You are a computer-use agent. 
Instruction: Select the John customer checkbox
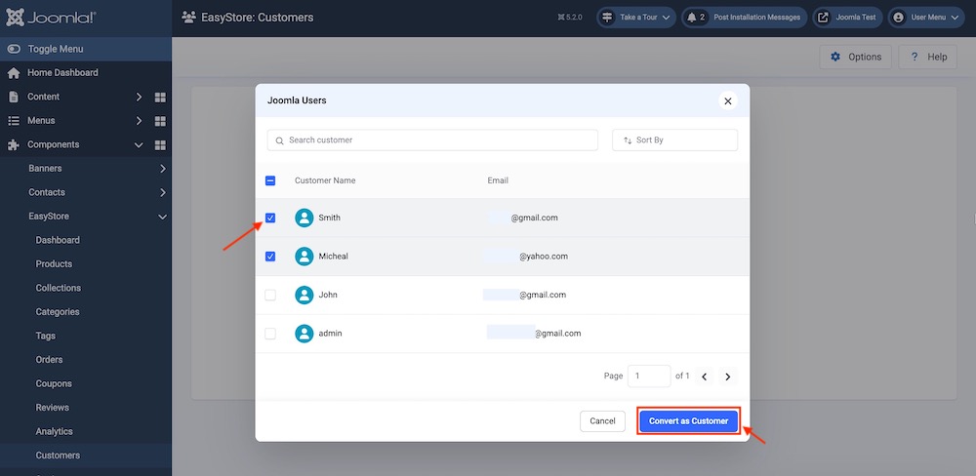(x=270, y=295)
